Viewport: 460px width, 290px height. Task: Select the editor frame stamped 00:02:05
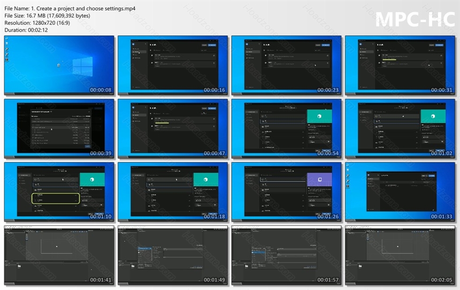pyautogui.click(x=400, y=255)
